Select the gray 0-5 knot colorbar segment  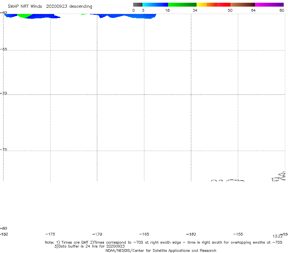137,5
